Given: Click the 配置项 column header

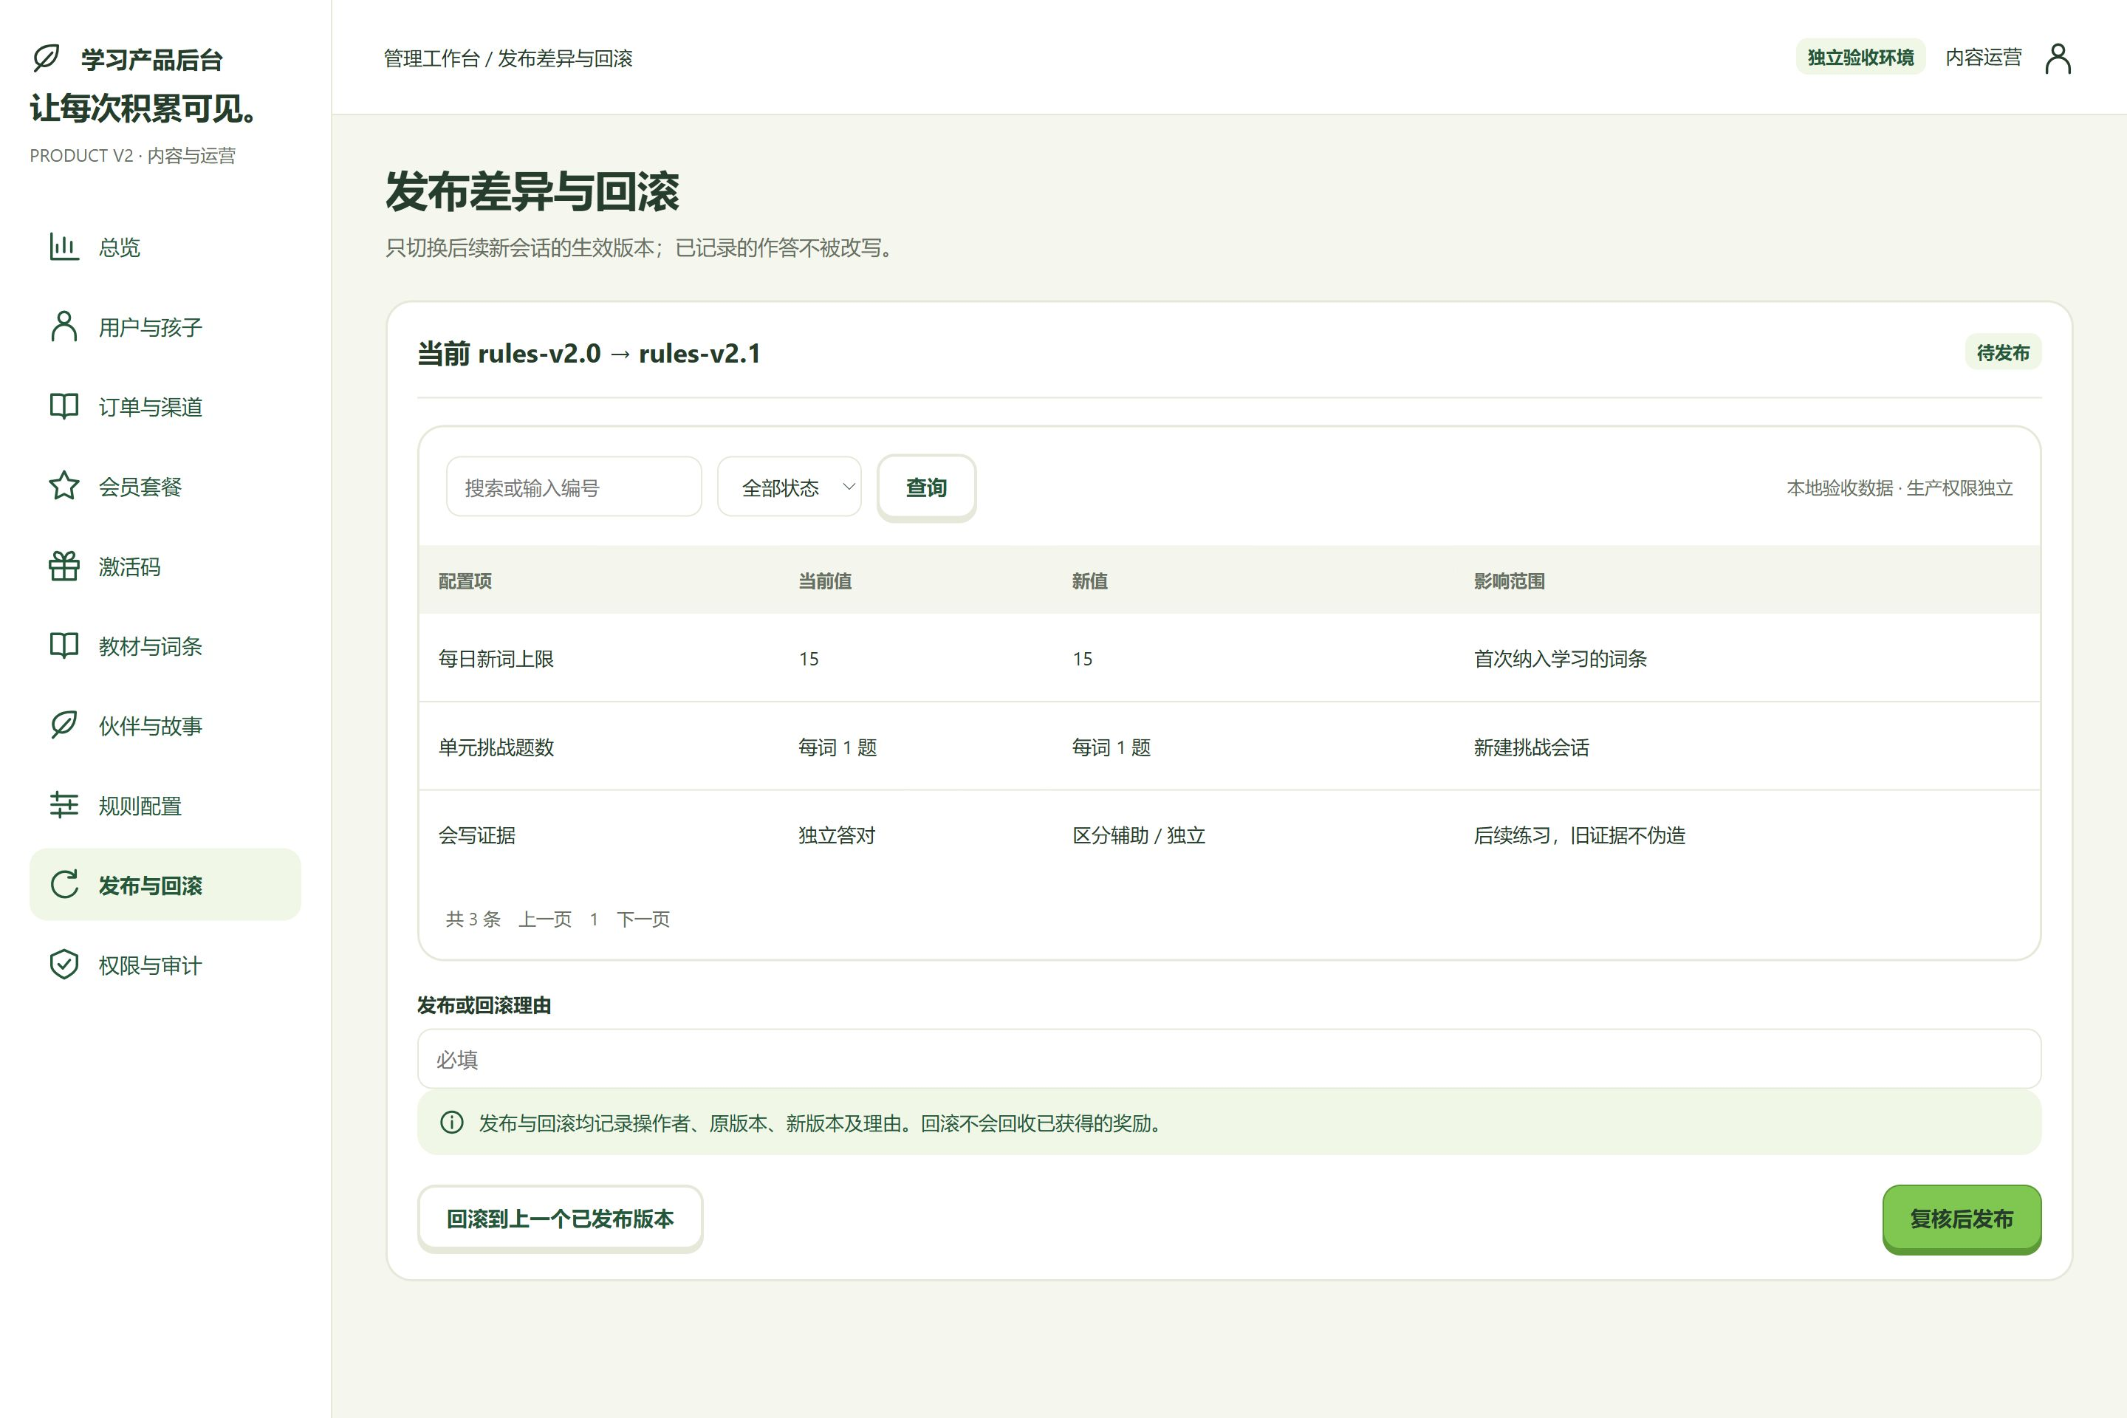Looking at the screenshot, I should 465,580.
